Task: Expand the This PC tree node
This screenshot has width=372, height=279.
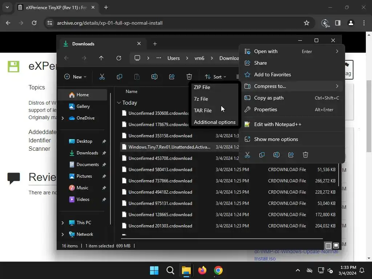Action: coord(62,223)
